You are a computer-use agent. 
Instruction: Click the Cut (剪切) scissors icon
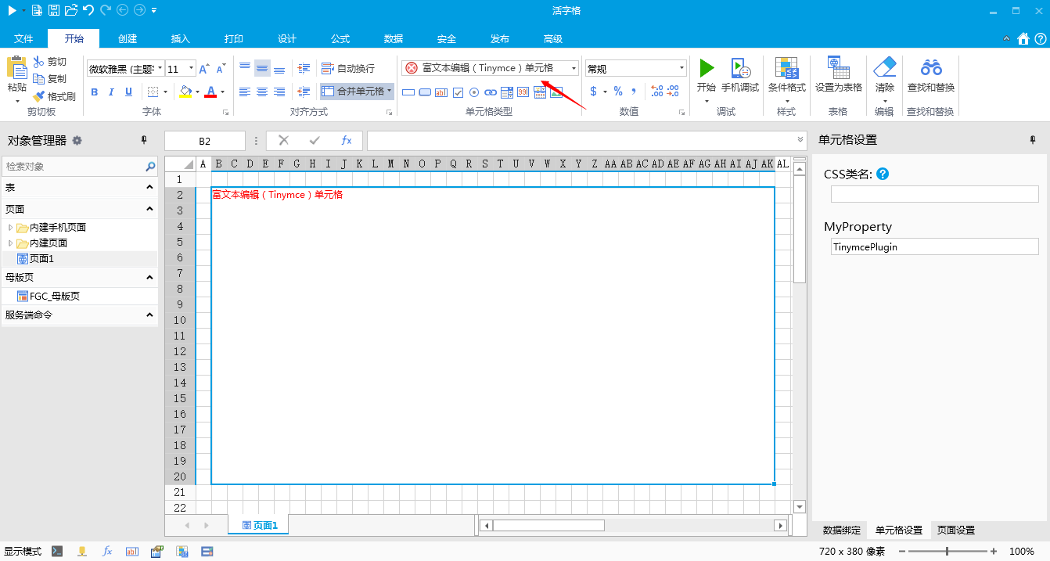[x=39, y=62]
